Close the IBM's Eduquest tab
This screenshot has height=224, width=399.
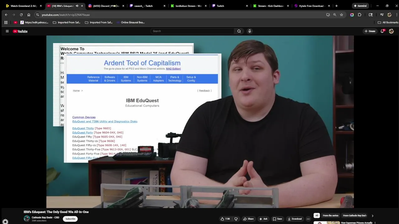(82, 6)
